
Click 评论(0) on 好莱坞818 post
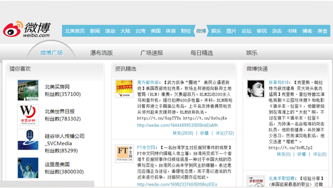[x=320, y=154]
